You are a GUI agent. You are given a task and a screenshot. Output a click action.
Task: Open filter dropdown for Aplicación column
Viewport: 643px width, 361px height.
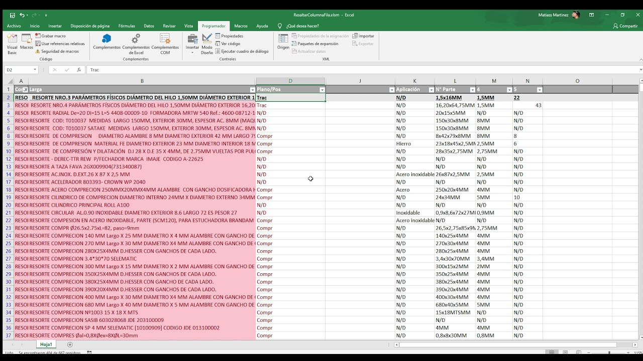tap(431, 90)
